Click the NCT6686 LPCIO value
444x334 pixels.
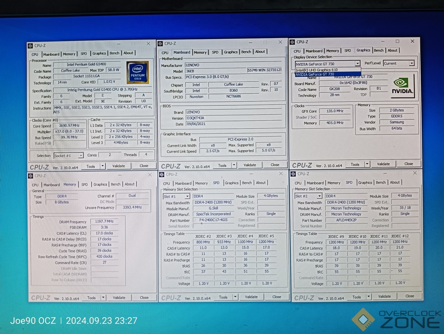point(233,96)
